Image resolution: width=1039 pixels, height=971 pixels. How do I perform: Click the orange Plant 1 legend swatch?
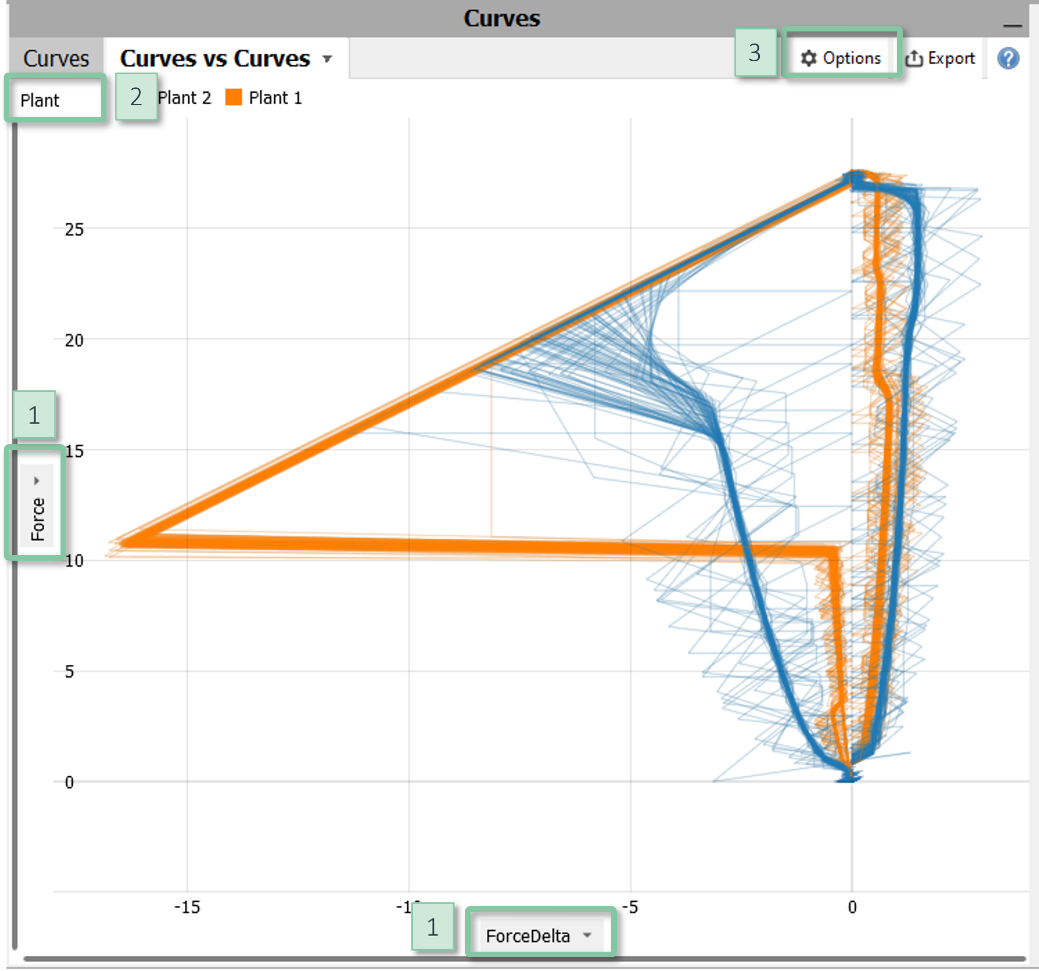pyautogui.click(x=234, y=97)
